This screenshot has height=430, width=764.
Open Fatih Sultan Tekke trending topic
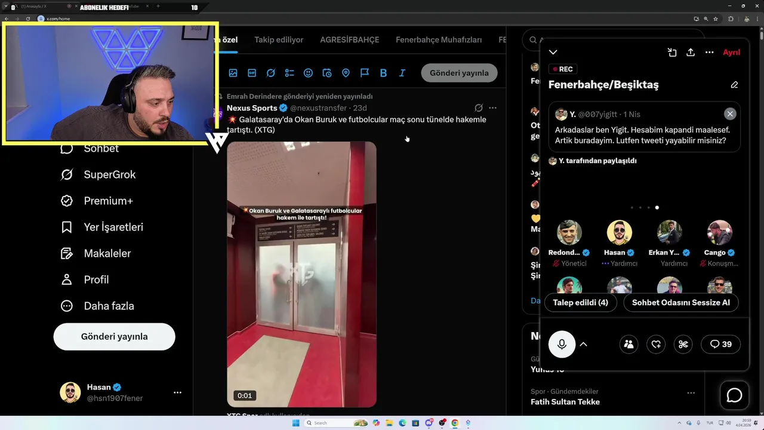[565, 402]
